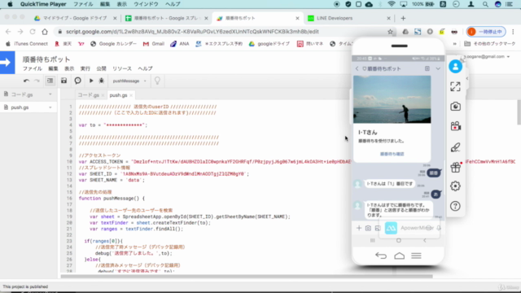Click the 一時停止中 profile button
This screenshot has width=521, height=293.
(x=486, y=32)
